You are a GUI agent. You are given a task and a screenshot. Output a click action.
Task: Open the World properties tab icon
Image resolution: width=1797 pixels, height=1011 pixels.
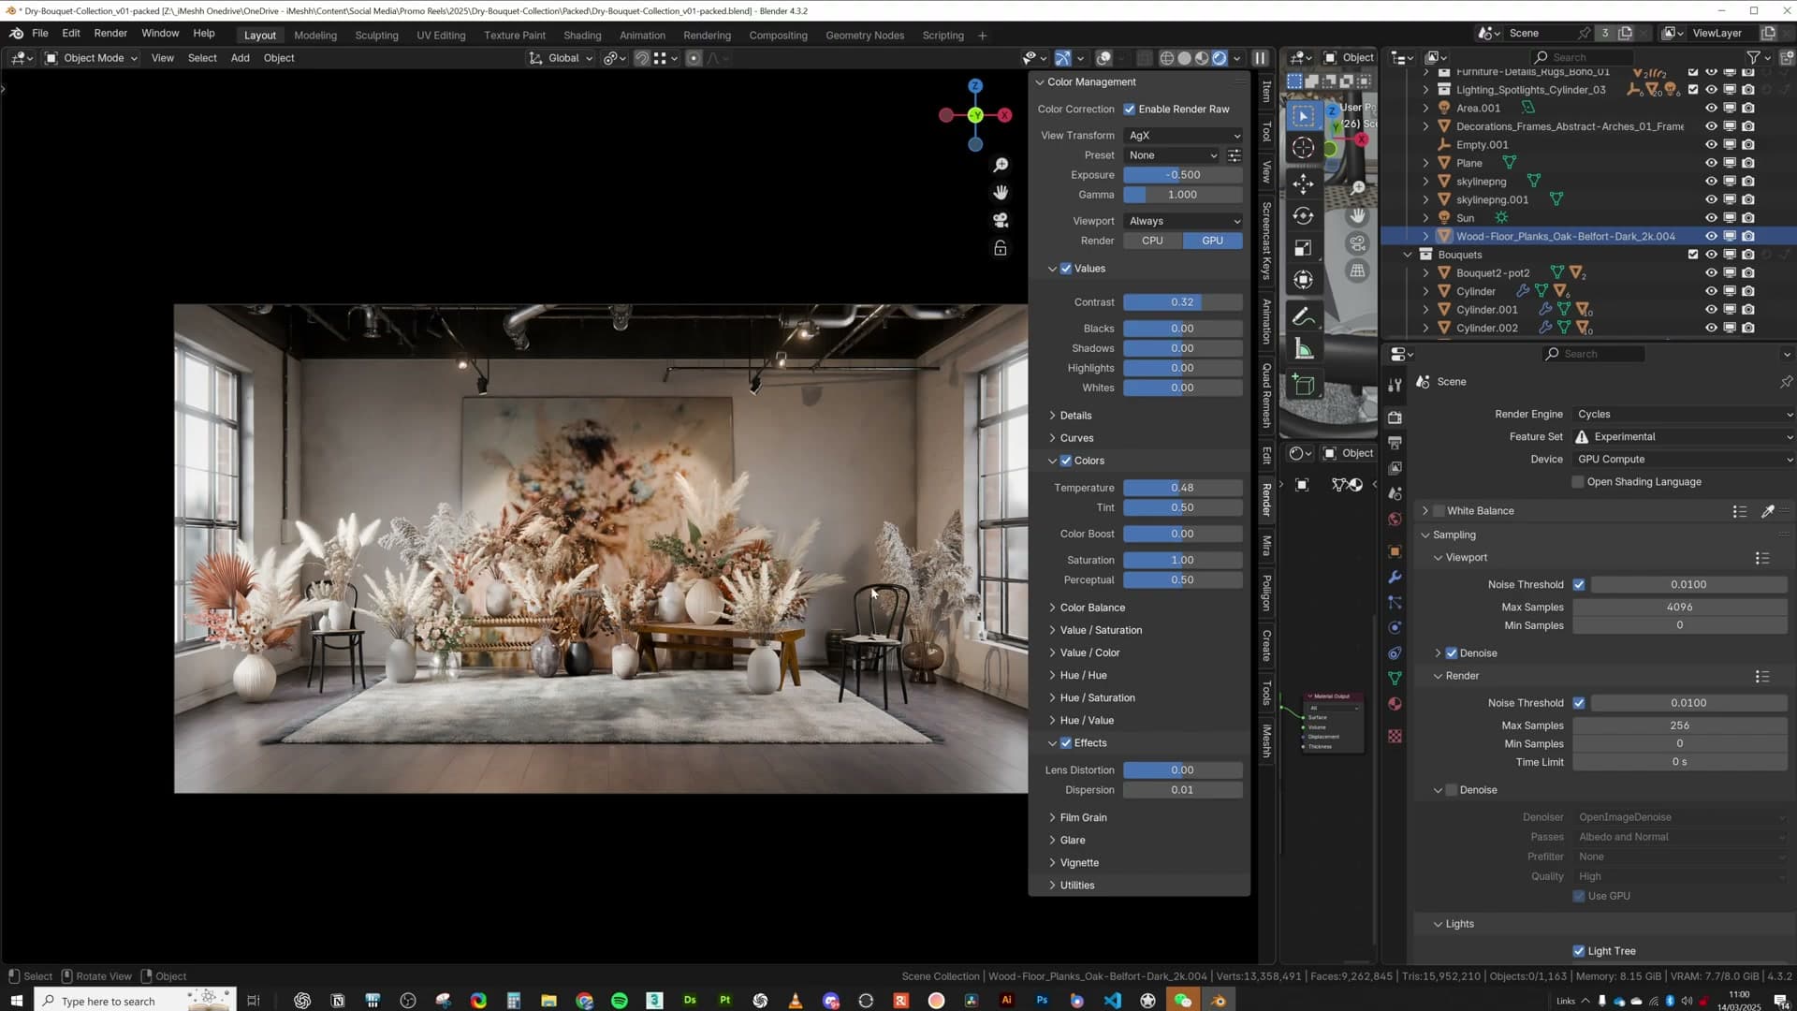pyautogui.click(x=1395, y=519)
